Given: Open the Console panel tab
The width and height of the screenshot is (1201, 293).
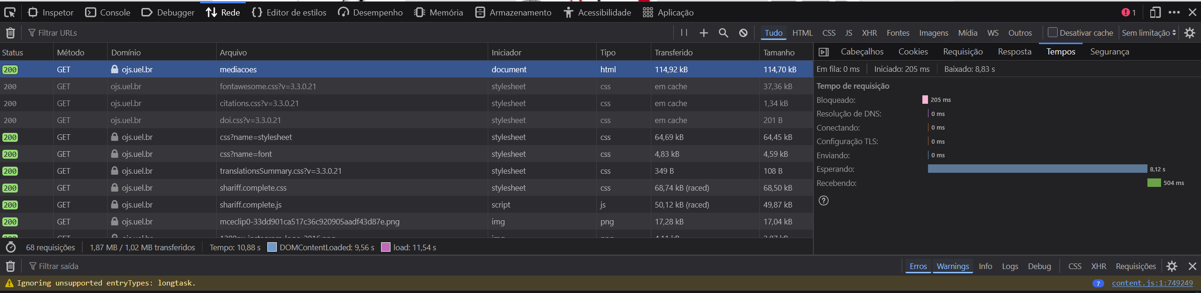Looking at the screenshot, I should click(x=108, y=13).
